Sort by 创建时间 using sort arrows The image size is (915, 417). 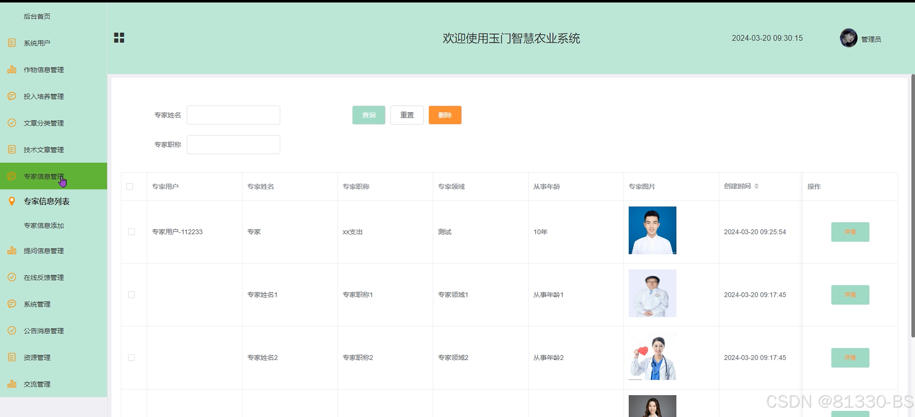tap(757, 186)
